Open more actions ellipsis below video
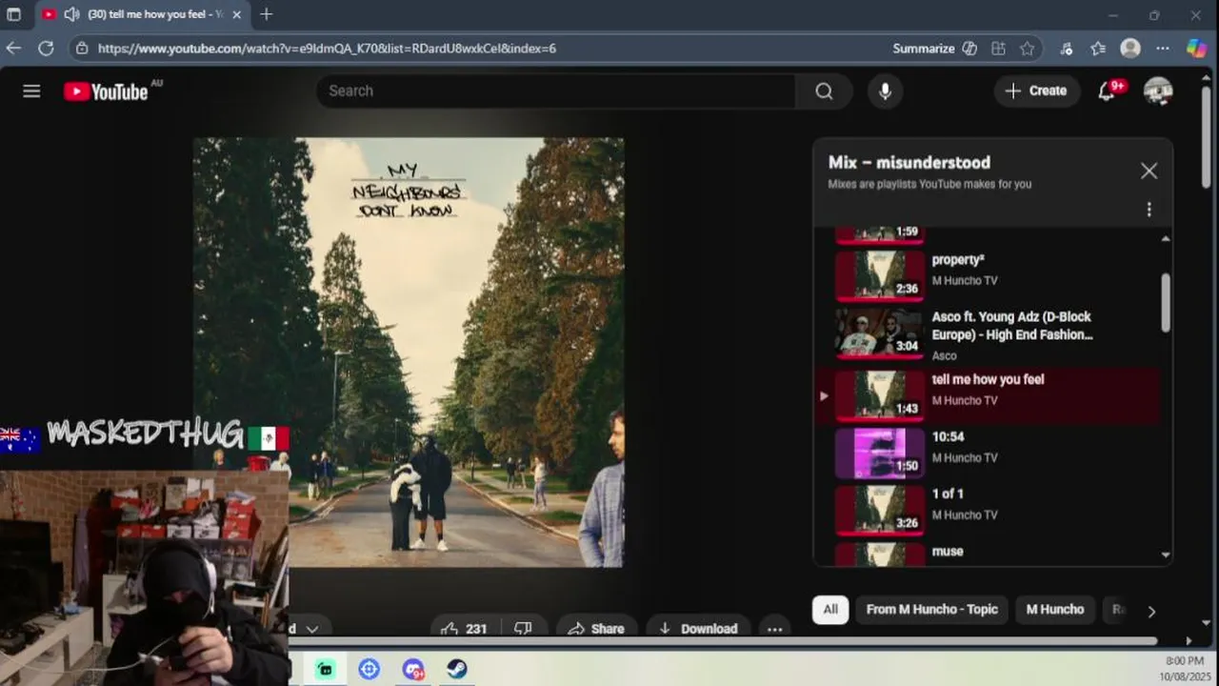Viewport: 1219px width, 686px height. pyautogui.click(x=774, y=628)
